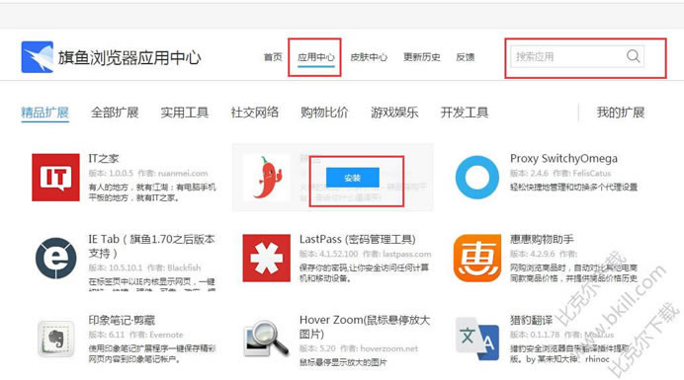Screen dimensions: 684x380
Task: Open the 猎豹翻译 translate icon
Action: [477, 339]
